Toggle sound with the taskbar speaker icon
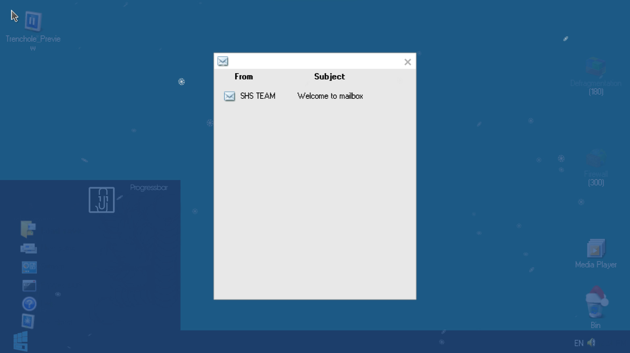This screenshot has height=353, width=630. [592, 343]
